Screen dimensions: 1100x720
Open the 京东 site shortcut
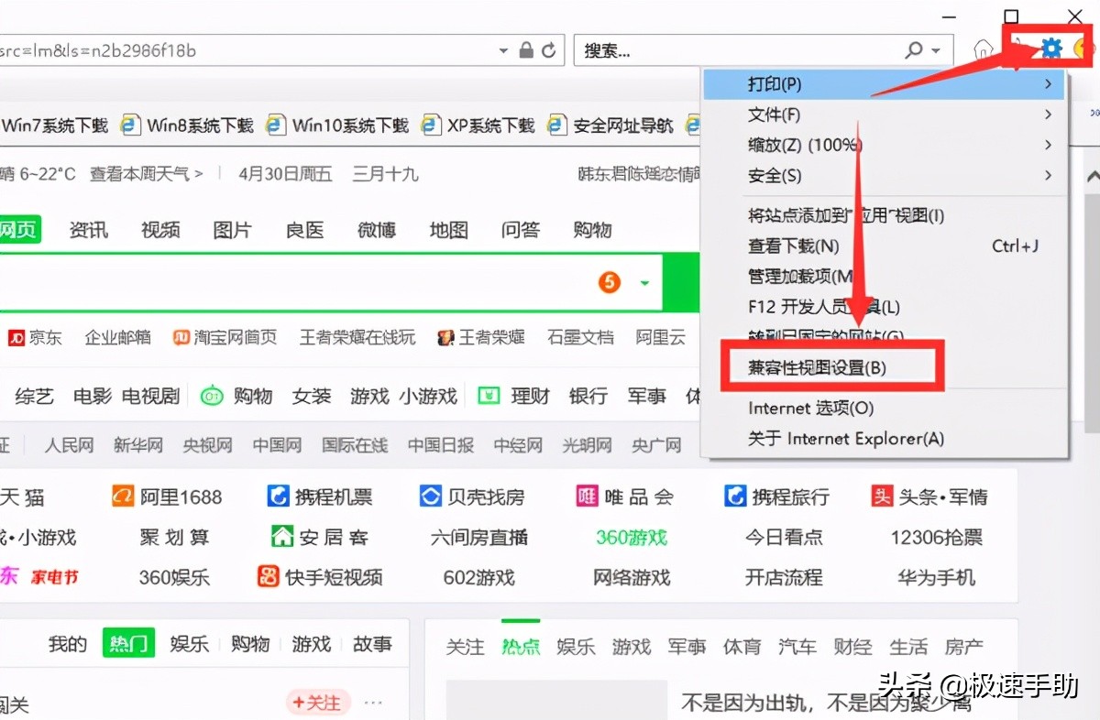(35, 337)
